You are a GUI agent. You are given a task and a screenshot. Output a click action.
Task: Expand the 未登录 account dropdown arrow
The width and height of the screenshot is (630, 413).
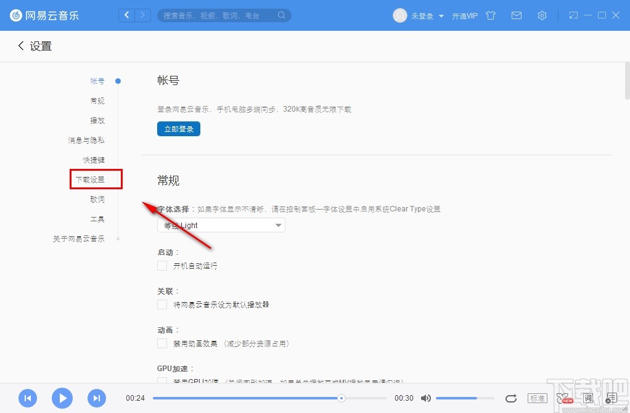(x=441, y=16)
